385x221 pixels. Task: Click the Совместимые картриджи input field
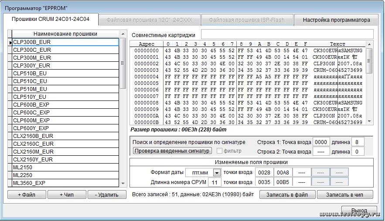[x=287, y=34]
